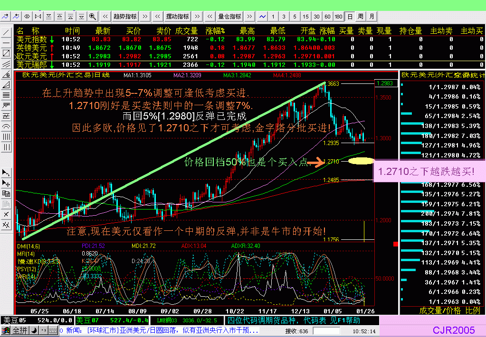Click the punctuation toggle in IME bar

click(44, 331)
